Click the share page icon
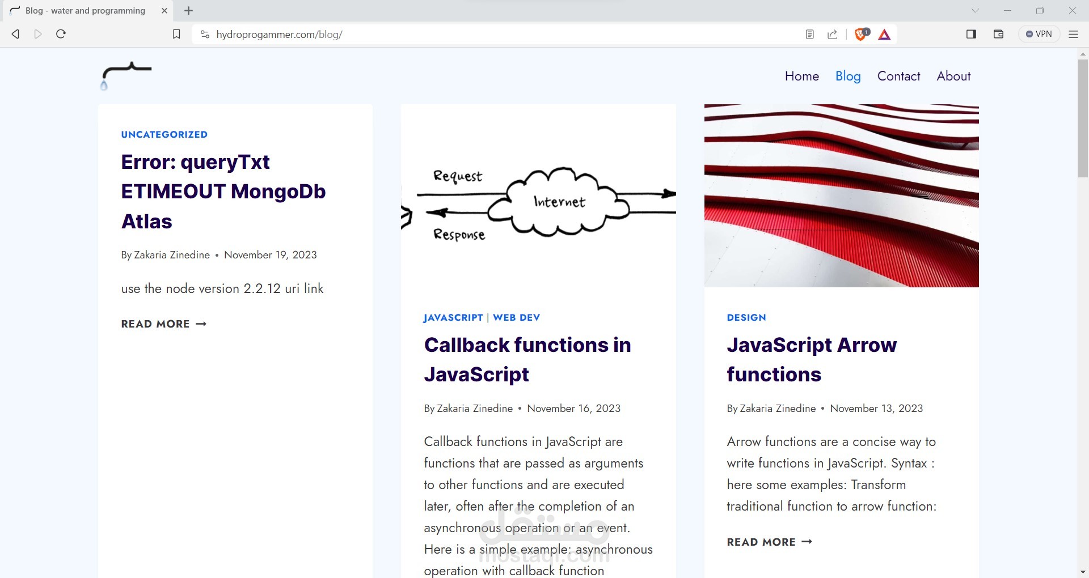Image resolution: width=1089 pixels, height=578 pixels. 833,35
